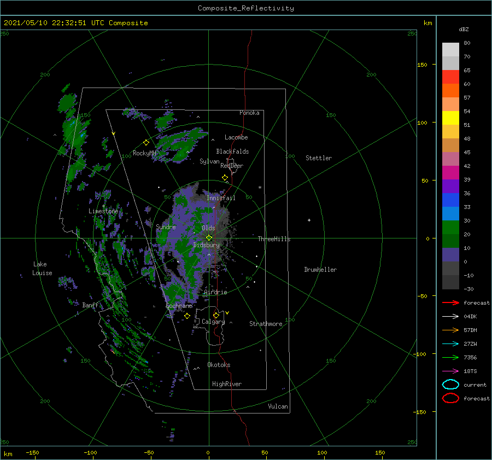Select the lightest gray 70-80 dBZ band
Screen dimensions: 492x460
point(450,50)
